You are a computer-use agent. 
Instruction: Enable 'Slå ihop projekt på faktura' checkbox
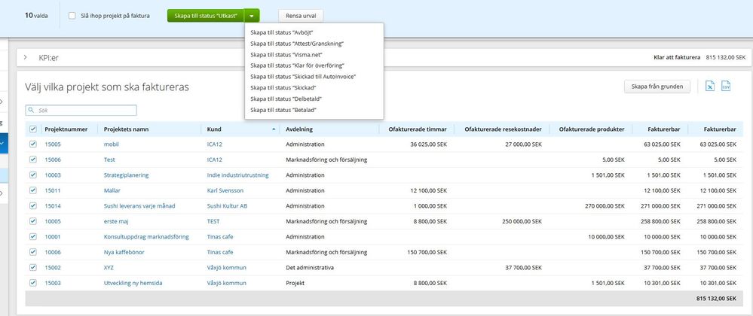[72, 15]
